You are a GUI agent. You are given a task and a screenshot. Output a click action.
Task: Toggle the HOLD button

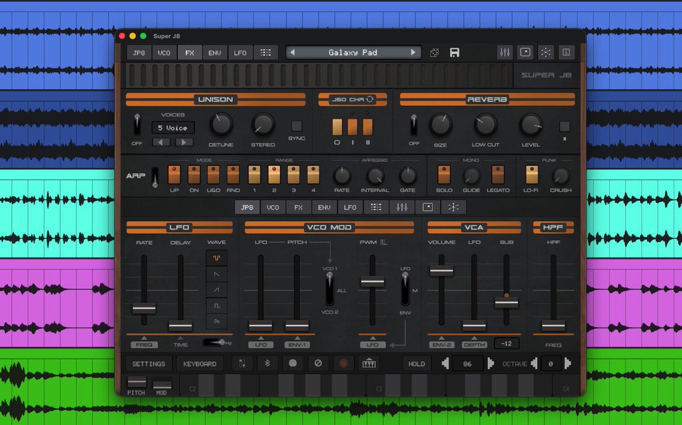coord(417,364)
